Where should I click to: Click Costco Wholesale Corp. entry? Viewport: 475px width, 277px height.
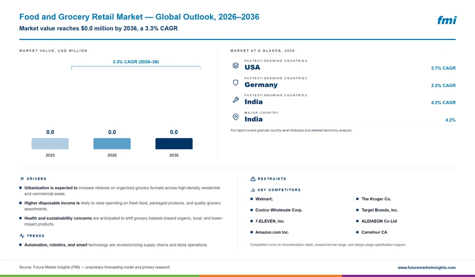click(x=279, y=210)
